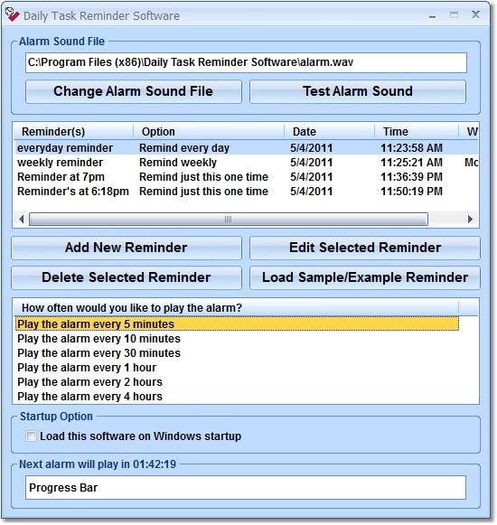Select "Reminder's at 6:18pm" row
Viewport: 497px width, 525px height.
246,192
